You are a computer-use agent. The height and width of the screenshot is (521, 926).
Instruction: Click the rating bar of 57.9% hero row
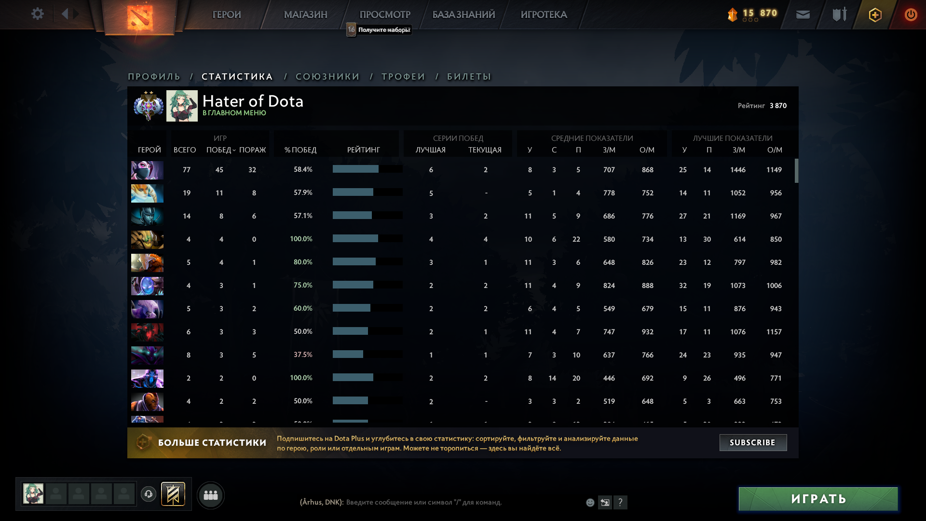(x=368, y=192)
